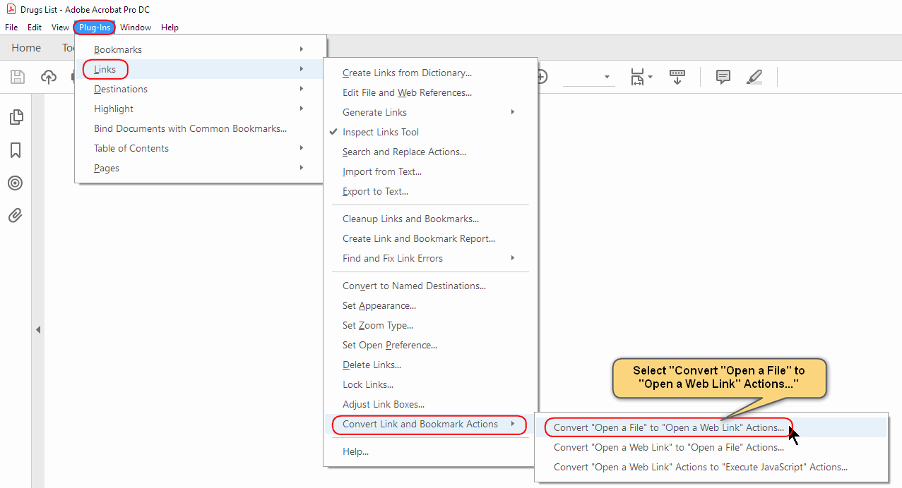Click the cloud upload icon

[49, 77]
